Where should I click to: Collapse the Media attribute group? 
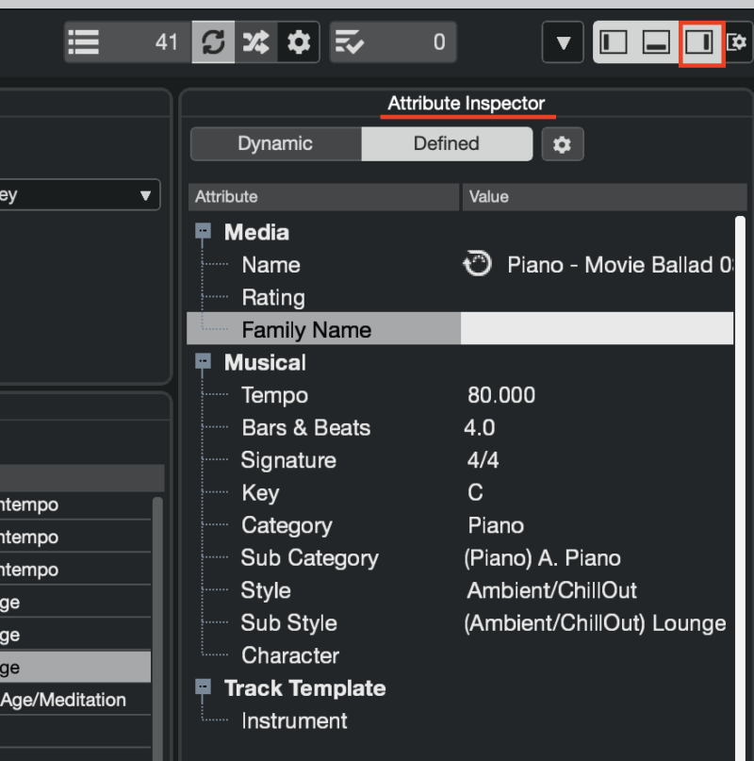point(204,232)
